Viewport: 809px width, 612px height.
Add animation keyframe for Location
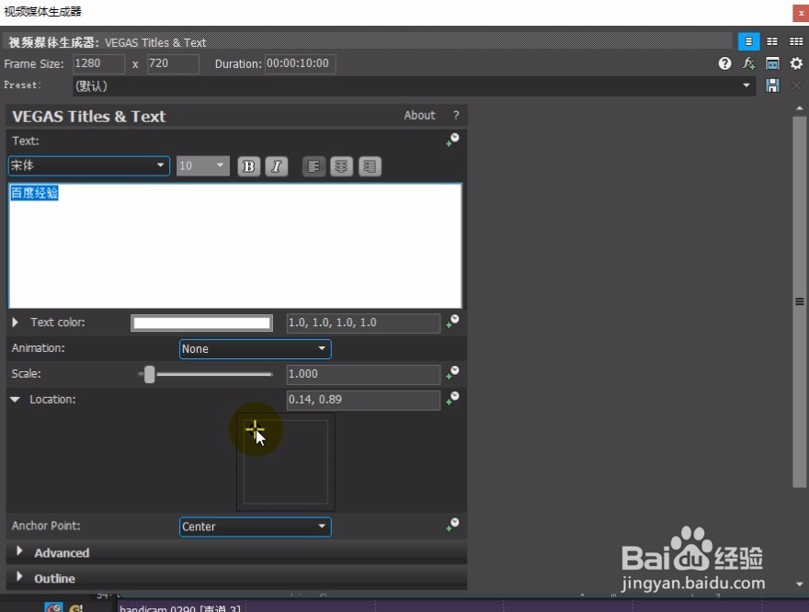click(x=452, y=399)
